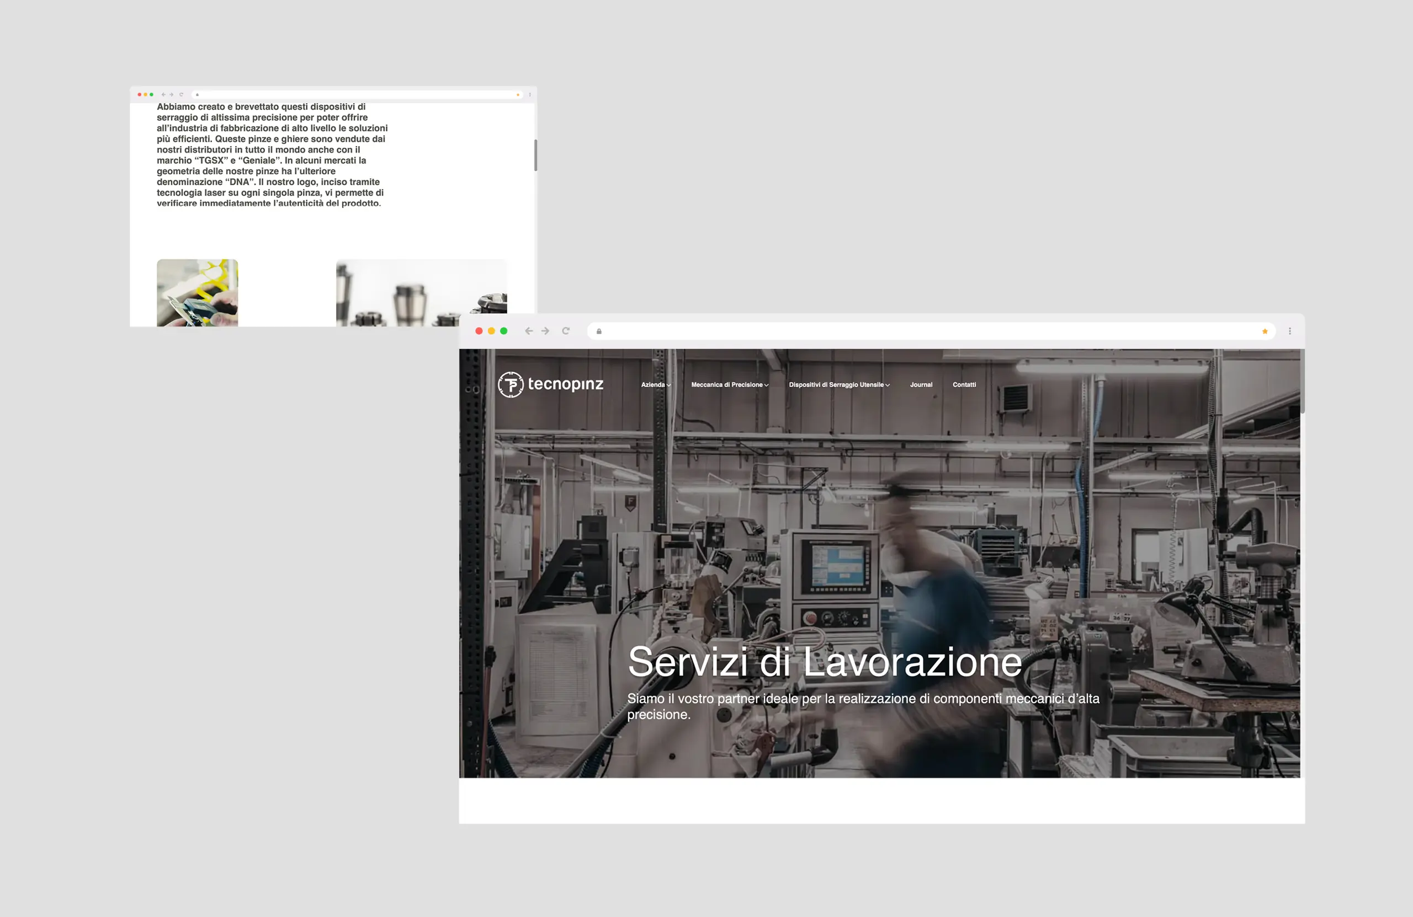1413x917 pixels.
Task: Click the Servizi di Lavorazione heading
Action: [x=825, y=662]
